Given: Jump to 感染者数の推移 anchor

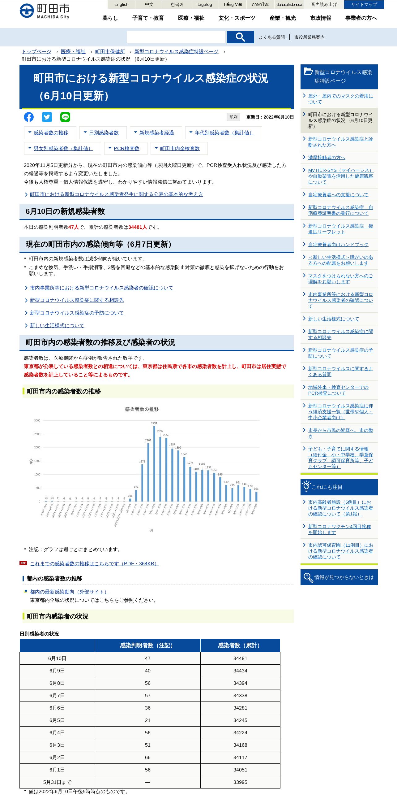Looking at the screenshot, I should click(x=51, y=132).
